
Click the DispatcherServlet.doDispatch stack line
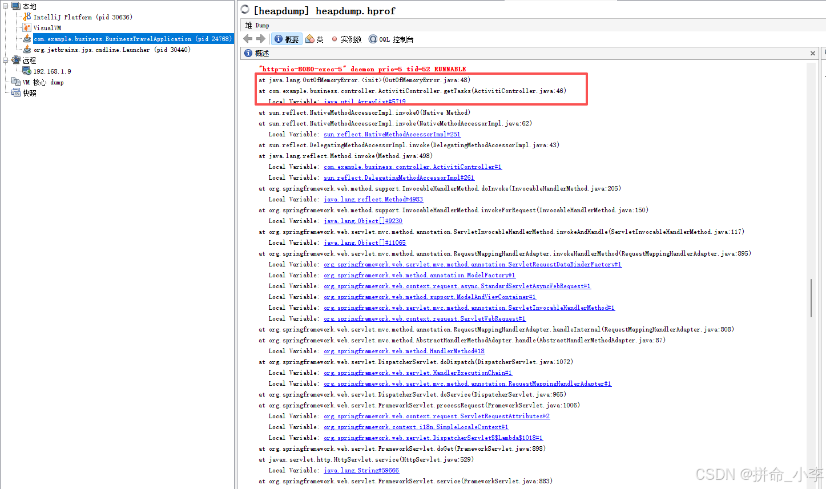pos(416,362)
